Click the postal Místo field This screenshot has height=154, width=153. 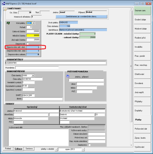(x=87, y=88)
